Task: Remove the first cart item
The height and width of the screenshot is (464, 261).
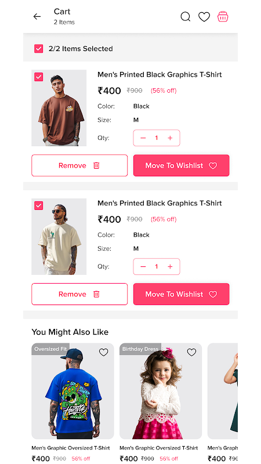Action: pos(79,165)
